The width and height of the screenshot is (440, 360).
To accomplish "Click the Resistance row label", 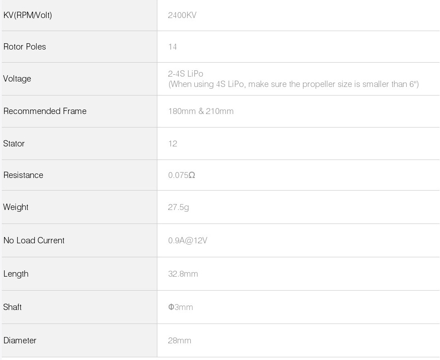I will click(x=23, y=175).
